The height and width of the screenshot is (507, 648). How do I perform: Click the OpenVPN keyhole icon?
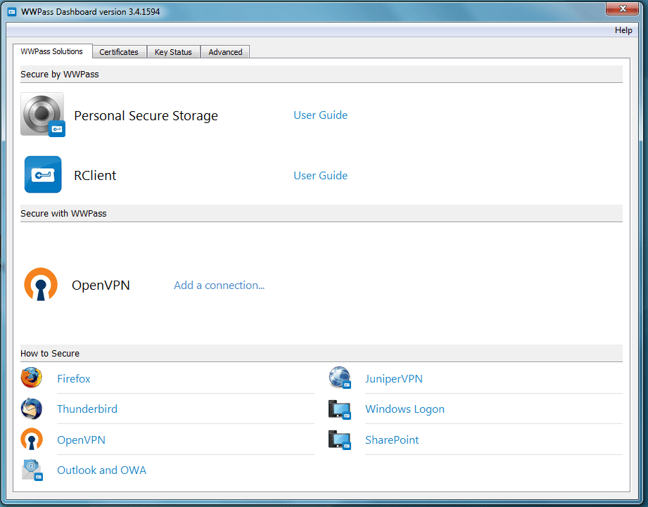(x=40, y=285)
